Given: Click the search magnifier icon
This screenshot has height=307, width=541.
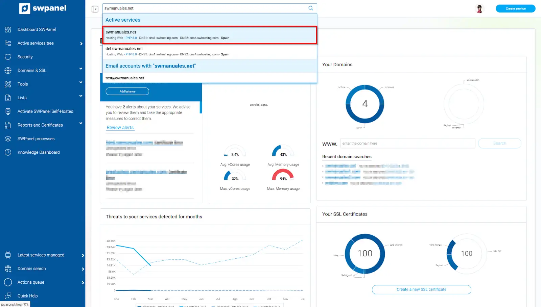Looking at the screenshot, I should (x=310, y=8).
